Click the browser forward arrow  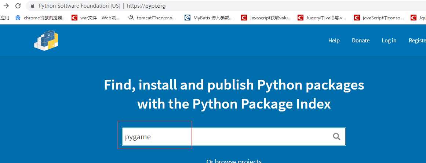[x=6, y=6]
